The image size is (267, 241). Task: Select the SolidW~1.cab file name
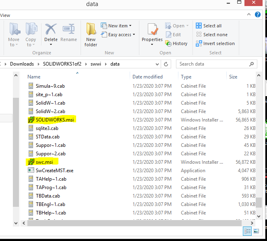(50, 103)
